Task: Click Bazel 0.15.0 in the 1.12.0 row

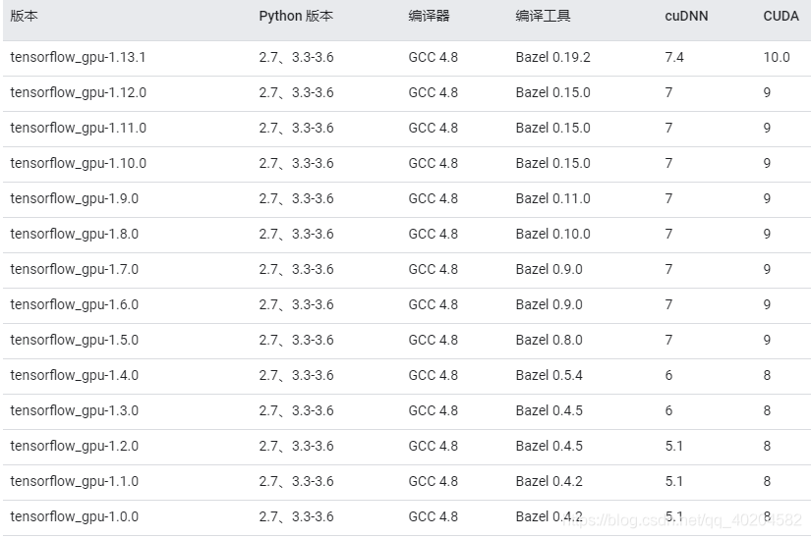Action: [552, 93]
